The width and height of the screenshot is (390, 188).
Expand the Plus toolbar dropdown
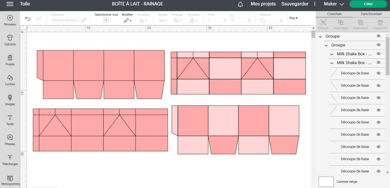point(293,18)
